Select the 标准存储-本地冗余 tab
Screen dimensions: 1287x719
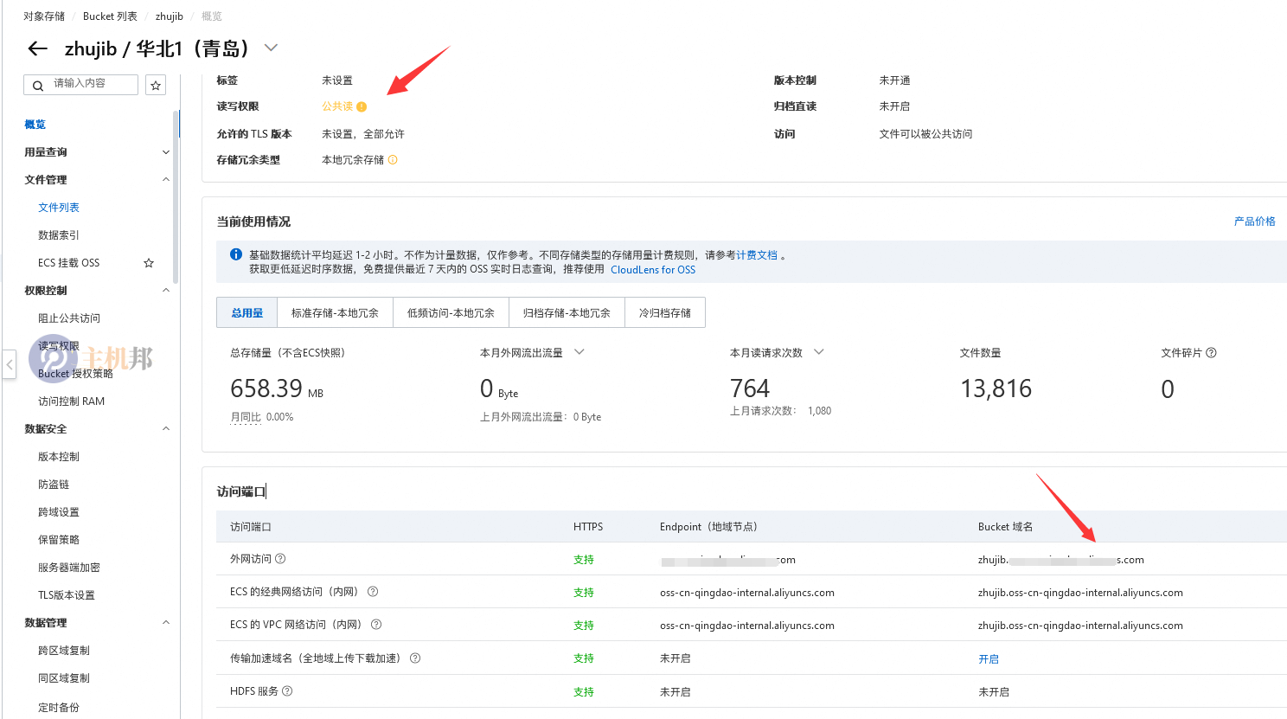point(335,312)
